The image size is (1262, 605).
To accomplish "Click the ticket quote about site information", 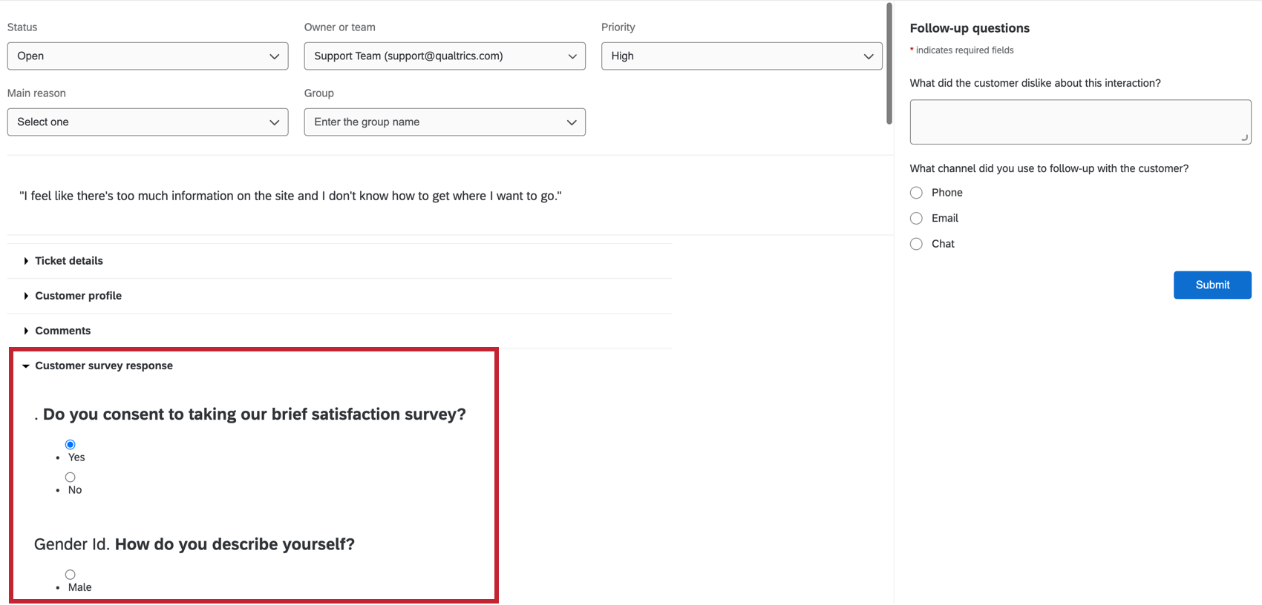I will click(290, 196).
